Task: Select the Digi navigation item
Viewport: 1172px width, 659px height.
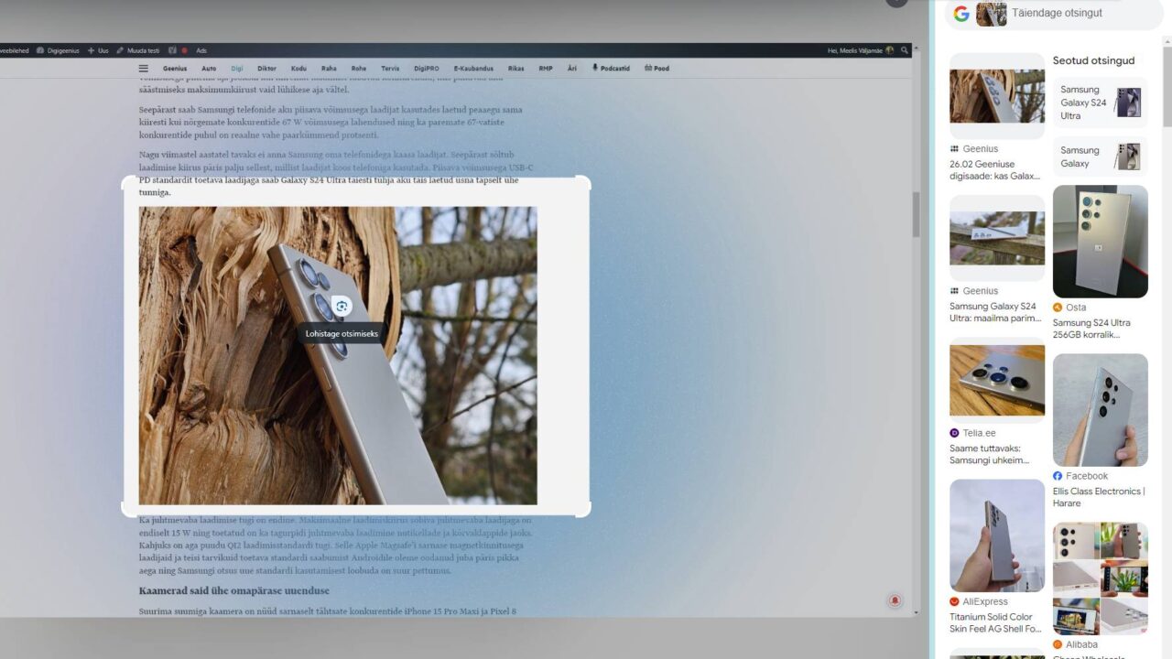Action: [237, 68]
